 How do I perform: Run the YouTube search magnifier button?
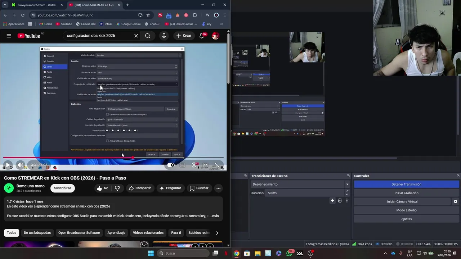pos(148,36)
